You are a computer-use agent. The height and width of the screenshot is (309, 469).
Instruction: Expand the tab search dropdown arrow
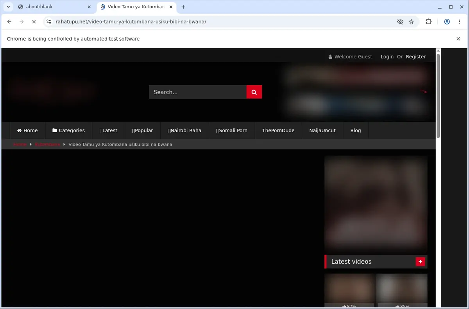pyautogui.click(x=8, y=7)
